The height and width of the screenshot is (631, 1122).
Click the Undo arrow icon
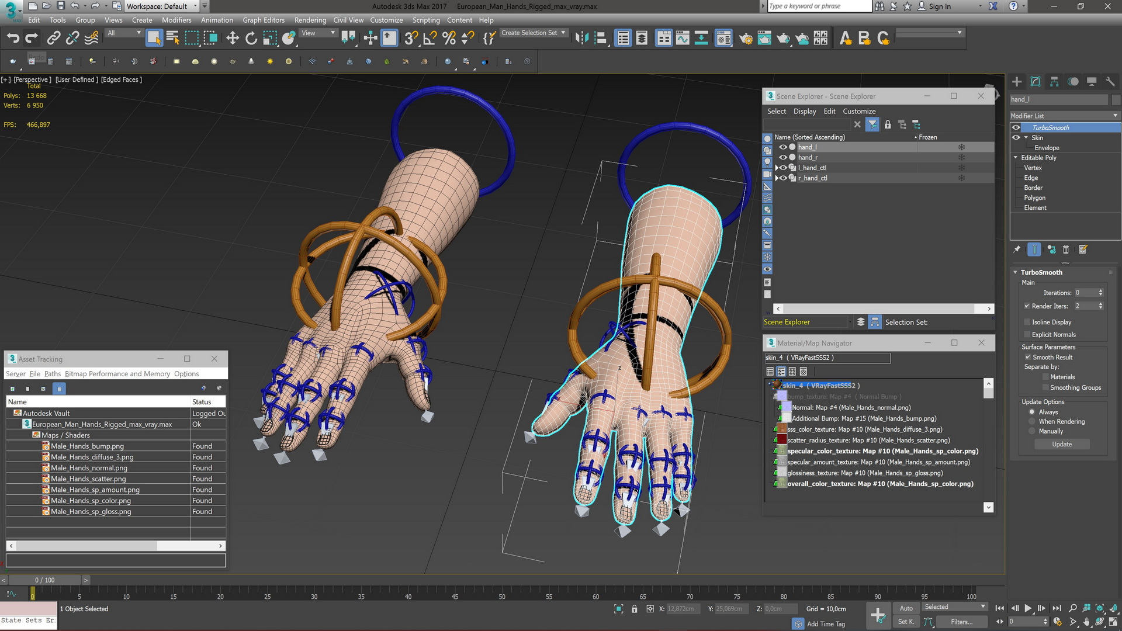coord(12,39)
